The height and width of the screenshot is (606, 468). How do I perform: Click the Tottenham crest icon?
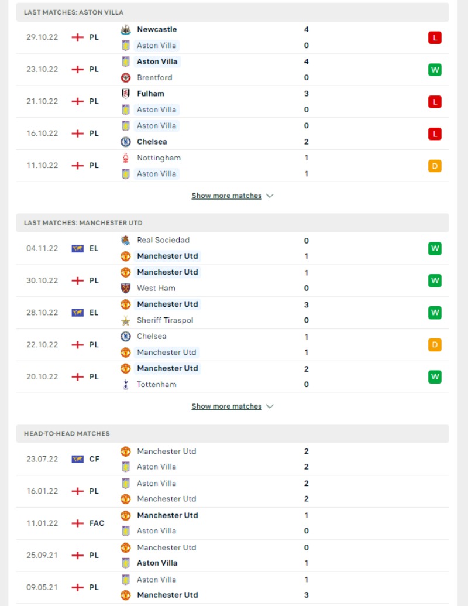(126, 385)
